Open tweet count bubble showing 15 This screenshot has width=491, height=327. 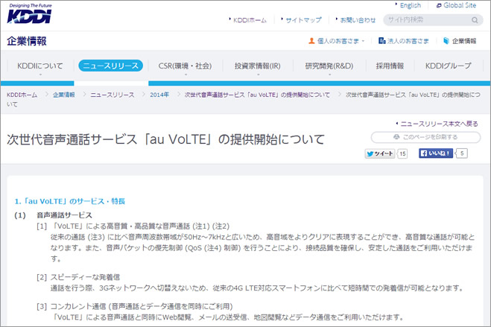coord(402,153)
